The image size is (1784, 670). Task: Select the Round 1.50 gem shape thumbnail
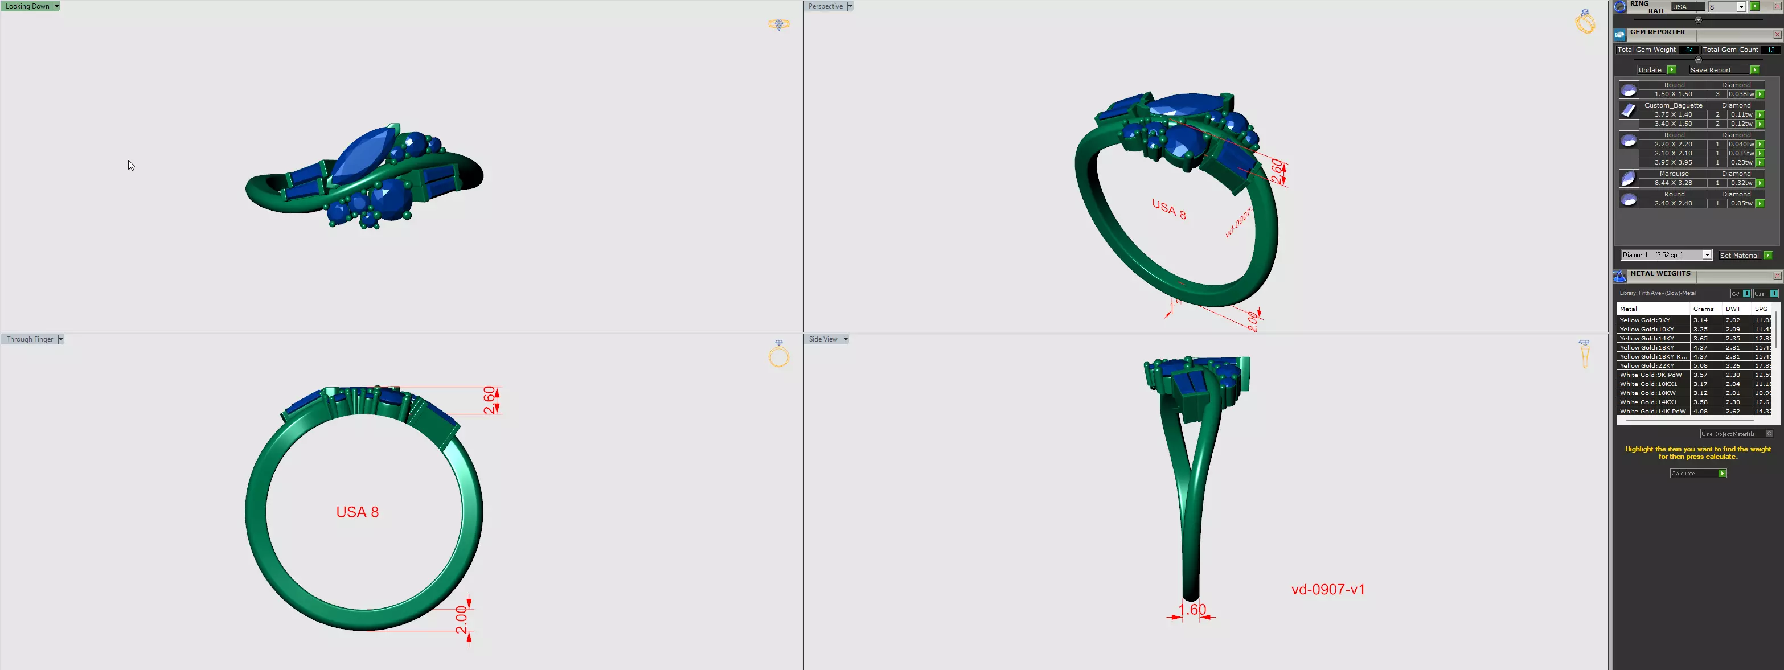[1629, 90]
